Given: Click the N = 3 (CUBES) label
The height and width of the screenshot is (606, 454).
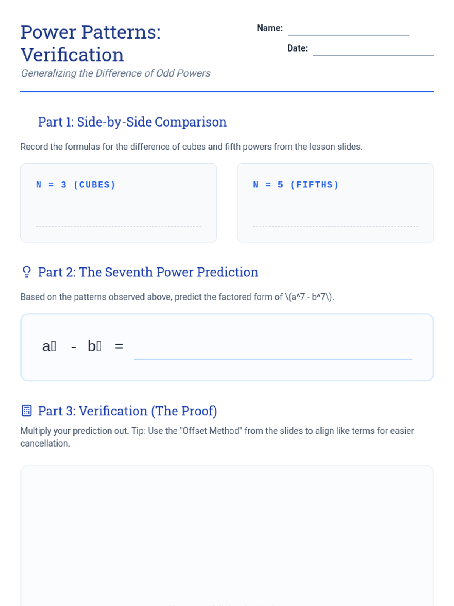Looking at the screenshot, I should point(76,185).
